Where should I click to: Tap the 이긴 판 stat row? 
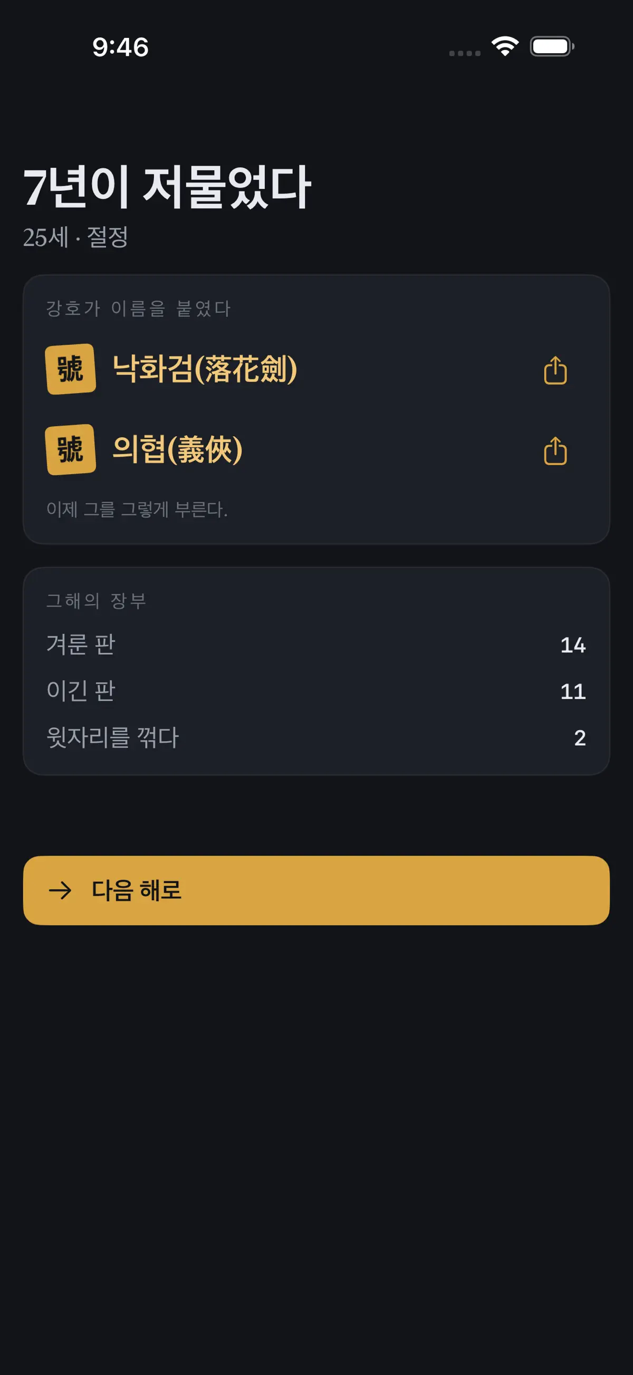click(316, 691)
